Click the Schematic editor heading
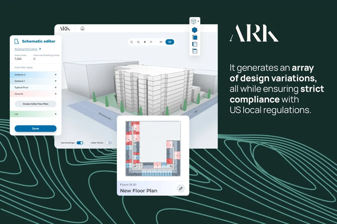 coord(39,41)
